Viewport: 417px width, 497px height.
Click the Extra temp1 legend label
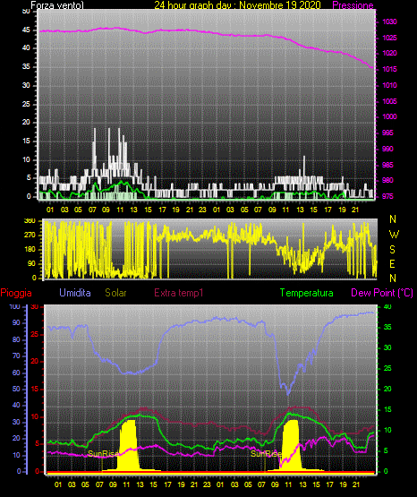(179, 293)
